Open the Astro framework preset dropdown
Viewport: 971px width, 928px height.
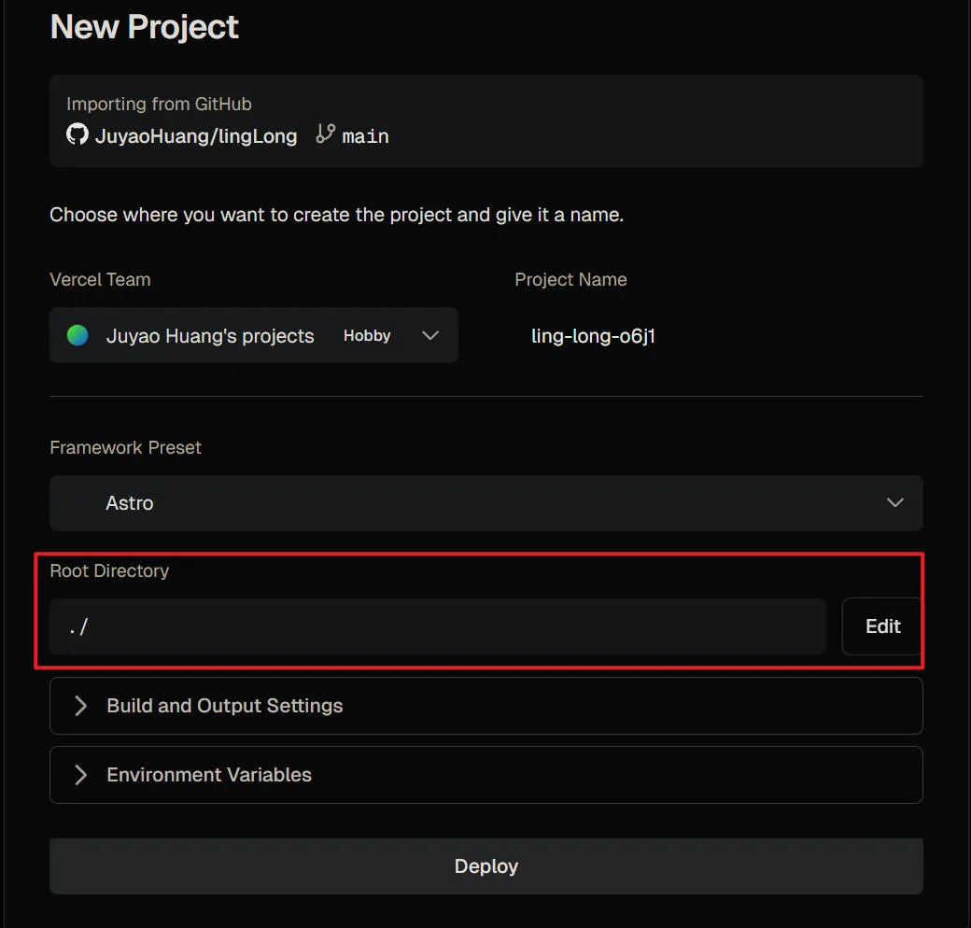[x=485, y=503]
